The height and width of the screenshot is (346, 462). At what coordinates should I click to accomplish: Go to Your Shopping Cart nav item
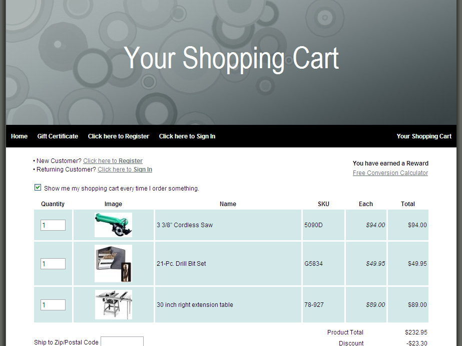[424, 136]
